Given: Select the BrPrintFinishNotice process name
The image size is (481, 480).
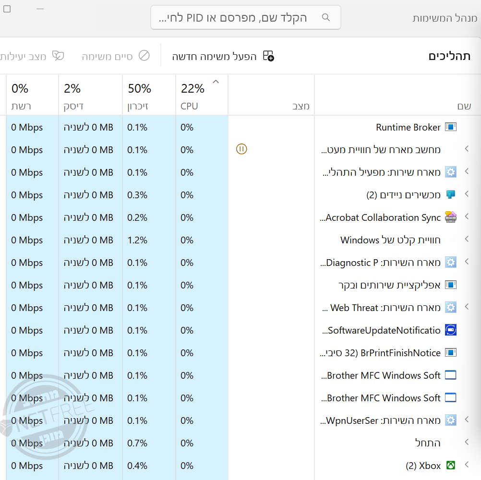Looking at the screenshot, I should [x=380, y=353].
